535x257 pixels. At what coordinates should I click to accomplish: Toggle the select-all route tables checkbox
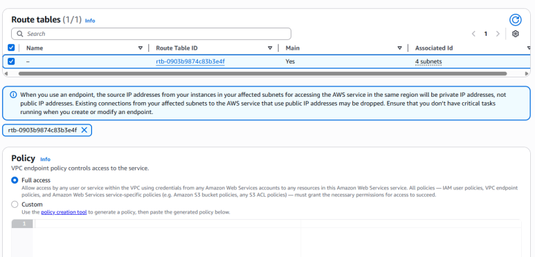click(11, 48)
